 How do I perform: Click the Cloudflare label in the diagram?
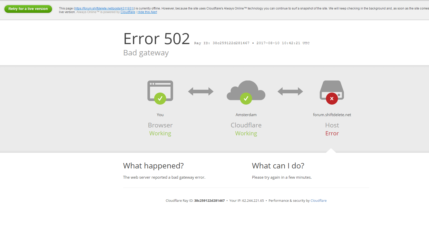tap(246, 125)
